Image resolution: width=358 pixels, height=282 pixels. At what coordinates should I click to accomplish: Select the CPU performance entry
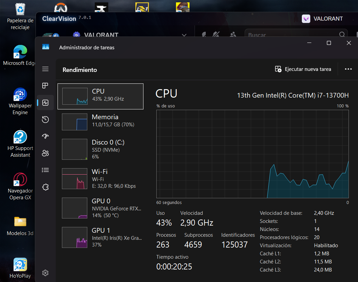pos(100,96)
